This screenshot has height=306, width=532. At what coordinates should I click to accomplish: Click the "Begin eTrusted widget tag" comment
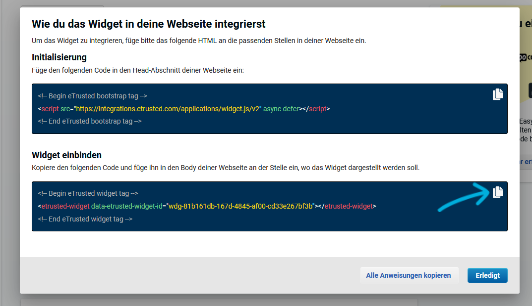pyautogui.click(x=87, y=194)
